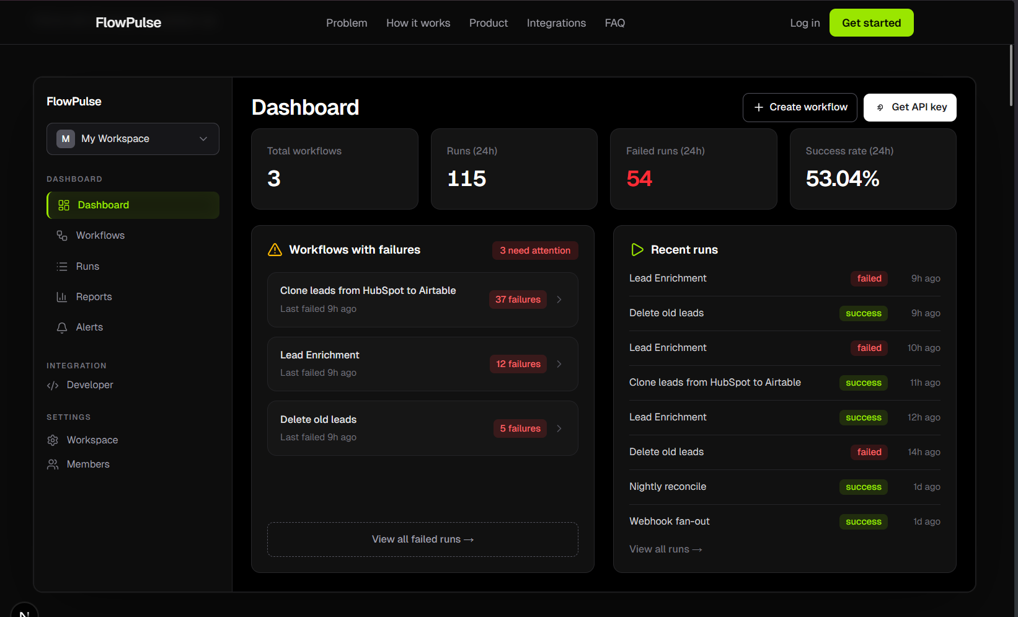
Task: Click the Get API key button
Action: [x=910, y=107]
